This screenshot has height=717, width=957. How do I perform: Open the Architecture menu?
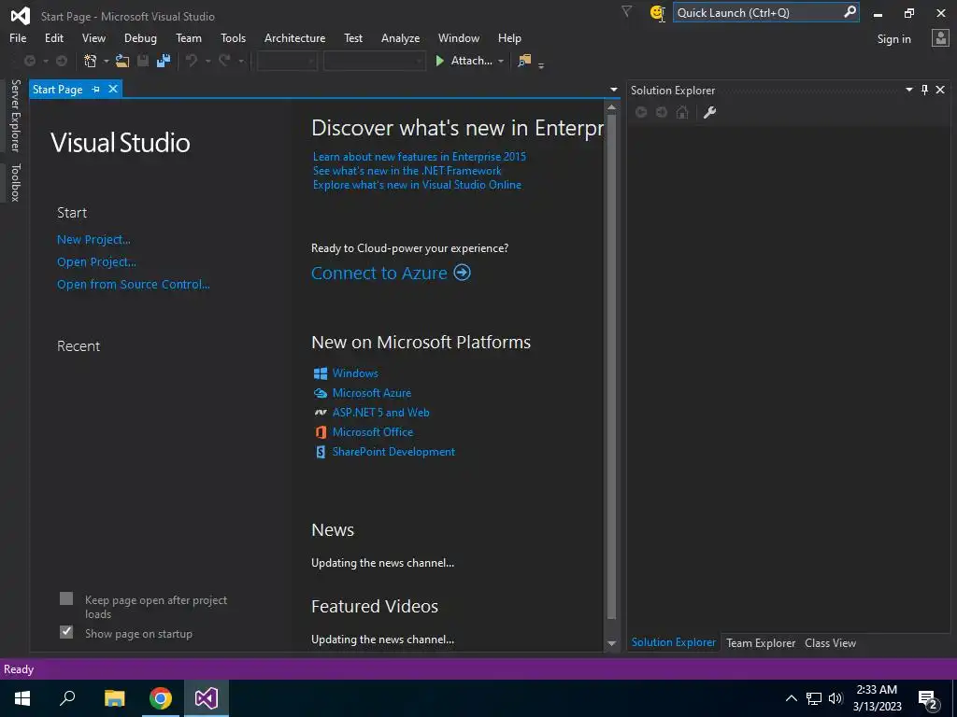(294, 37)
